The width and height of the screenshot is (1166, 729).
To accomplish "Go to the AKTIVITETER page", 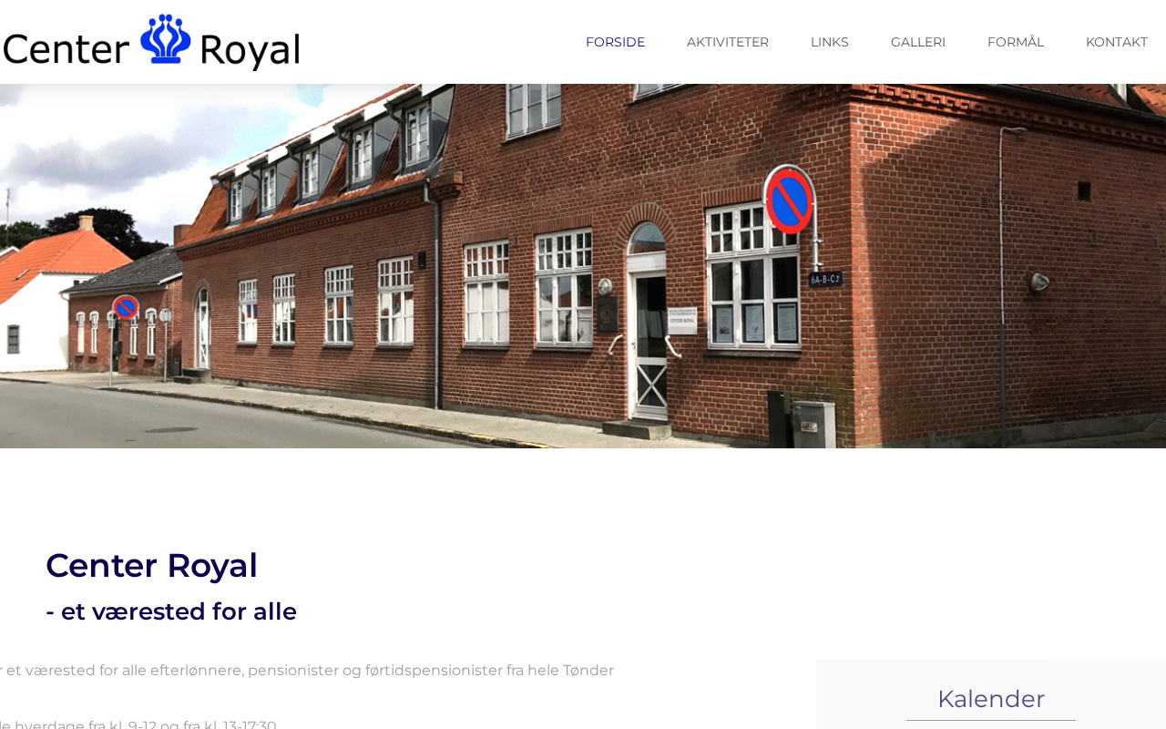I will point(728,42).
